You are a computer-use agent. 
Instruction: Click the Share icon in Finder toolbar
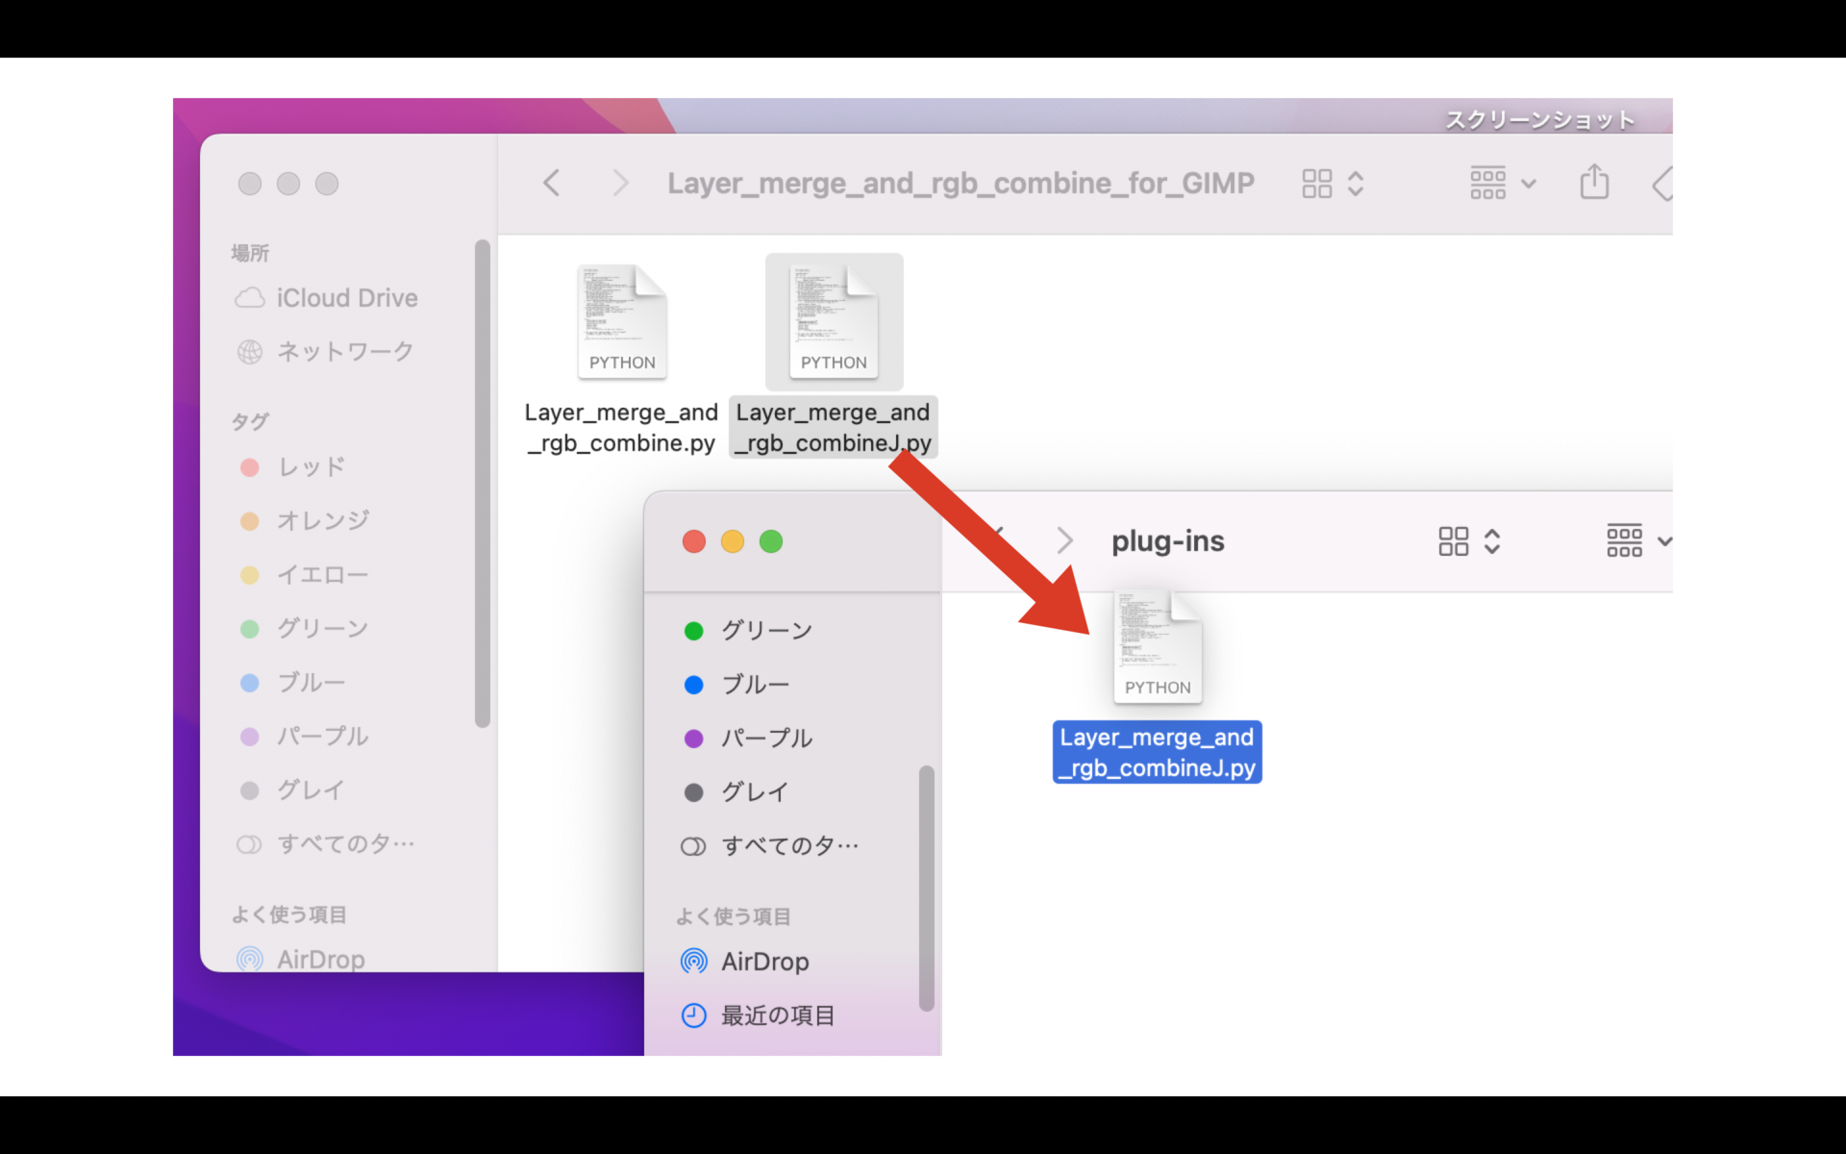pos(1594,182)
